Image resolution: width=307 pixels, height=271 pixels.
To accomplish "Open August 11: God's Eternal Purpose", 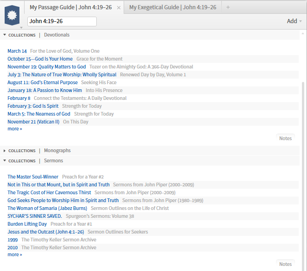I will (43, 82).
